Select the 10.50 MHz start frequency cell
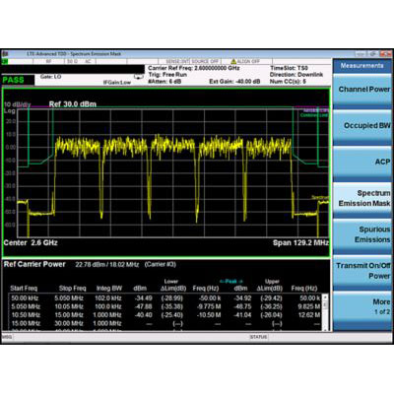Screen dimensions: 394x394 (26, 315)
